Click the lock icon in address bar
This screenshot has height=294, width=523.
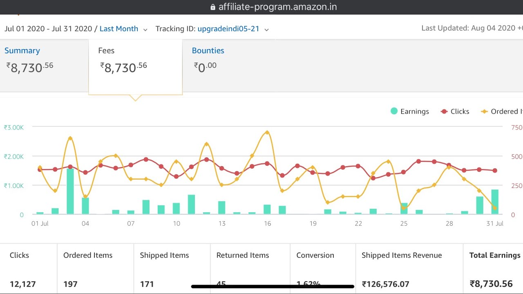212,7
